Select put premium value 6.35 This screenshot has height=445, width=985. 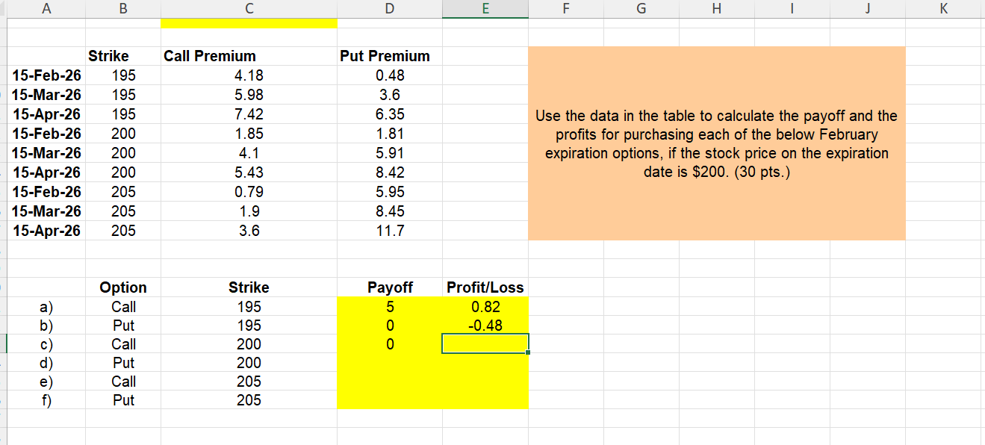(390, 114)
